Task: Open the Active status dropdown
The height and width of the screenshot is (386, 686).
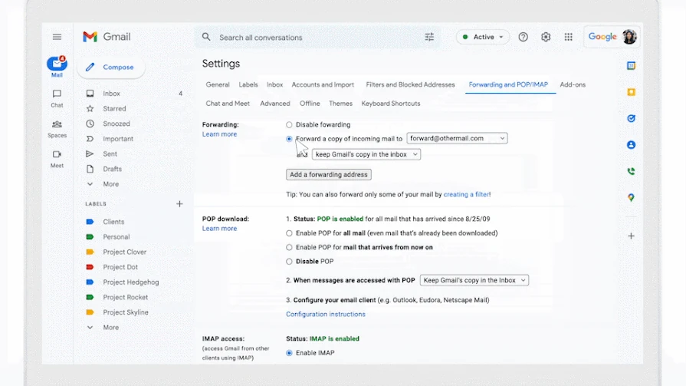Action: pyautogui.click(x=483, y=38)
